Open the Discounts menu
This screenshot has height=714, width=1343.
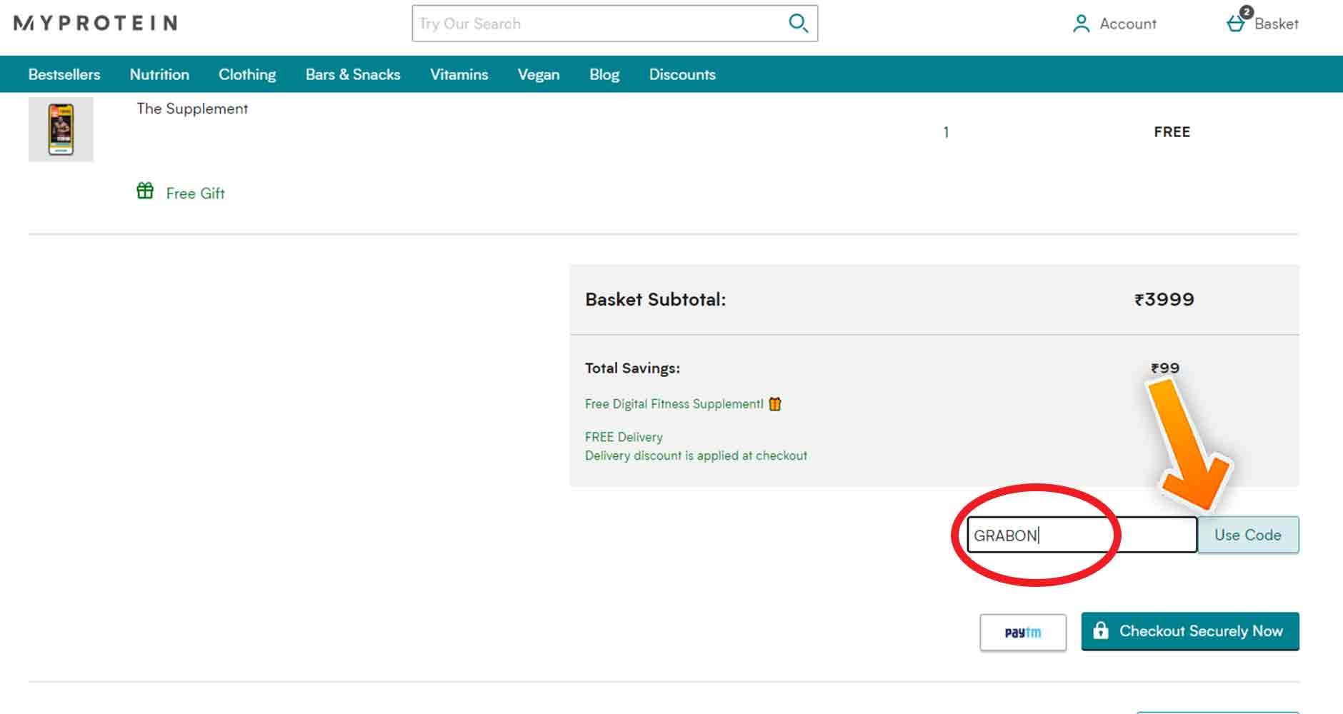point(682,74)
